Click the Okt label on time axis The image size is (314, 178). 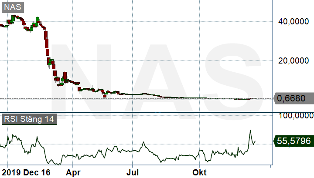(199, 172)
